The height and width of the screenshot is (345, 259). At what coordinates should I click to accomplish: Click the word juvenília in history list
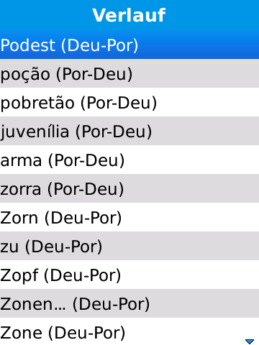(x=35, y=132)
